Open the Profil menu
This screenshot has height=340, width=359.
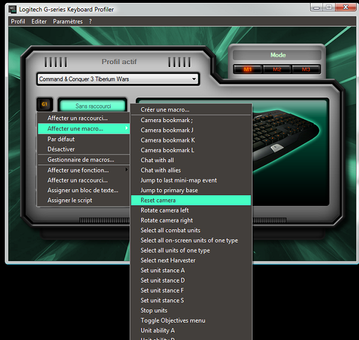[18, 22]
